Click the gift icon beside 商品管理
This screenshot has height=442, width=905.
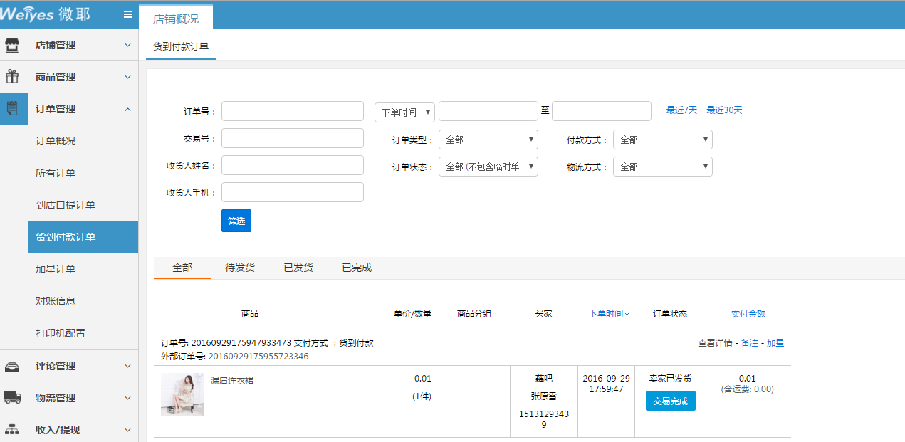point(12,77)
